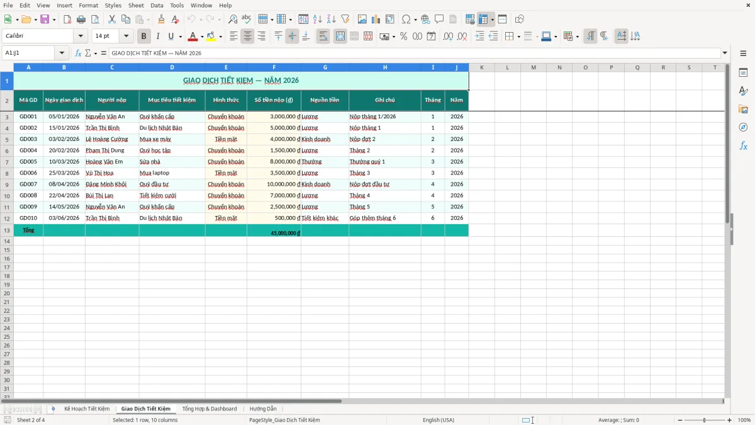Toggle Freeze Rows and Columns
755x425 pixels.
tap(483, 20)
